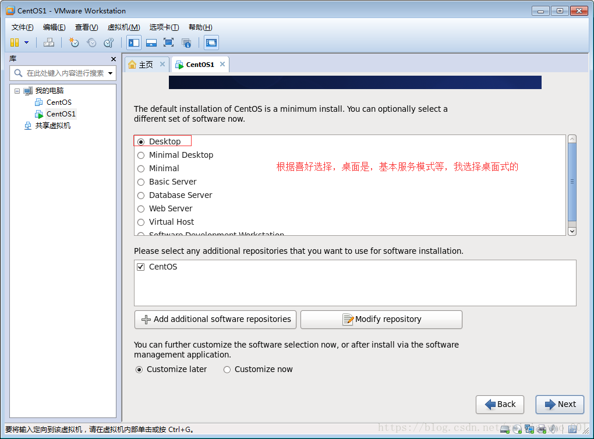Screen dimensions: 594x439
Task: Close the 主页 tab
Action: pos(162,64)
